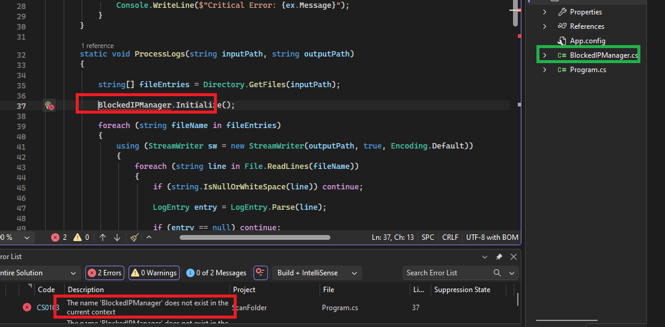
Task: Toggle the 2 Errors filter
Action: pos(105,273)
